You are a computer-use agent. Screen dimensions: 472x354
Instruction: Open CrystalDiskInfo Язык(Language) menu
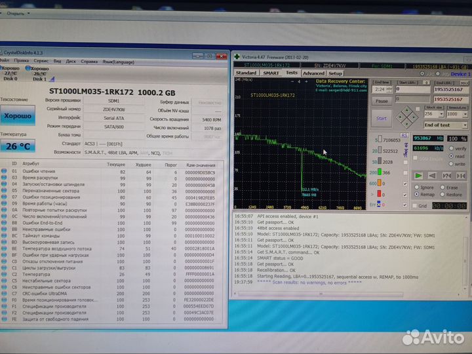pyautogui.click(x=118, y=62)
